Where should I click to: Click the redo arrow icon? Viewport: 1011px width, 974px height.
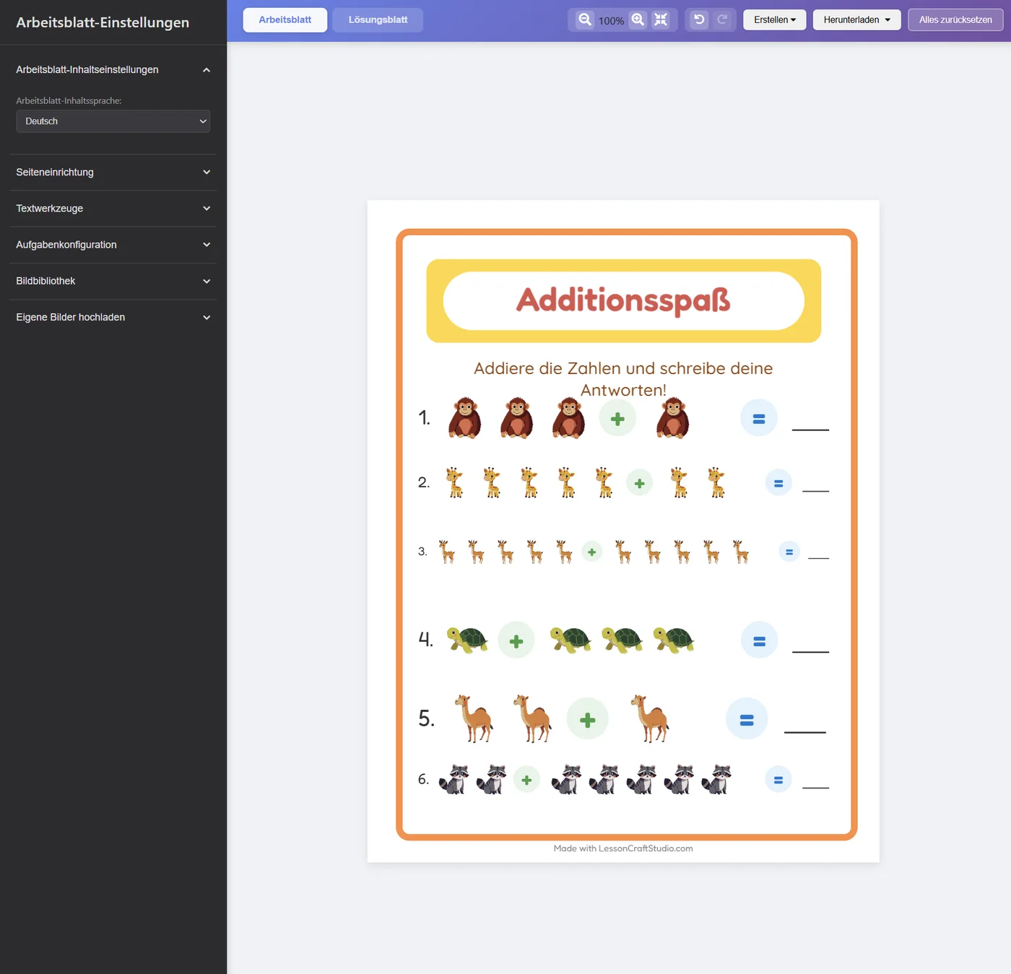[x=722, y=19]
